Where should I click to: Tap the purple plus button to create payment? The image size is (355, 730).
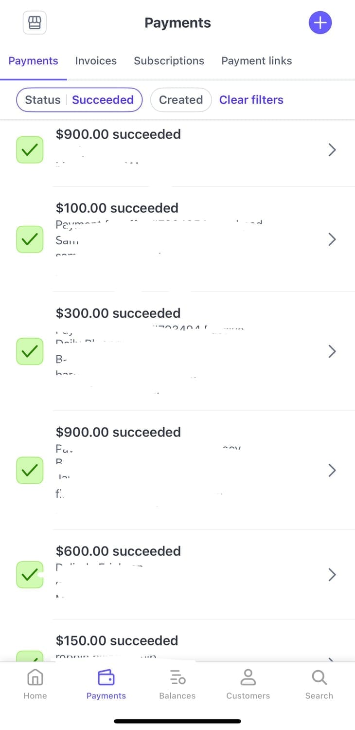[320, 22]
